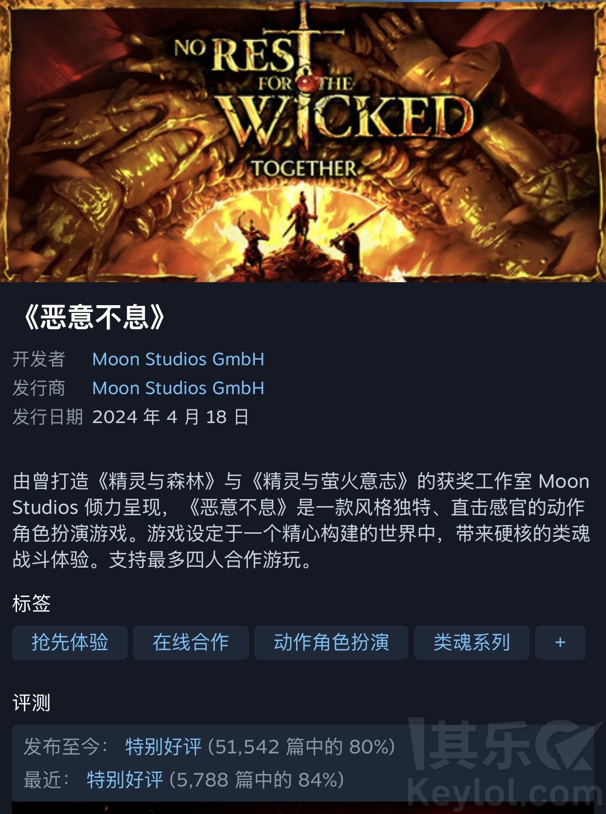Click the game title 《恶意不息》

93,318
